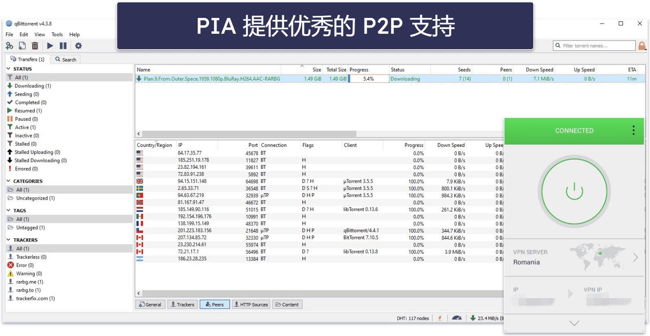Image resolution: width=650 pixels, height=336 pixels.
Task: Open VPN SERVER Romania selection chevron
Action: (x=635, y=257)
